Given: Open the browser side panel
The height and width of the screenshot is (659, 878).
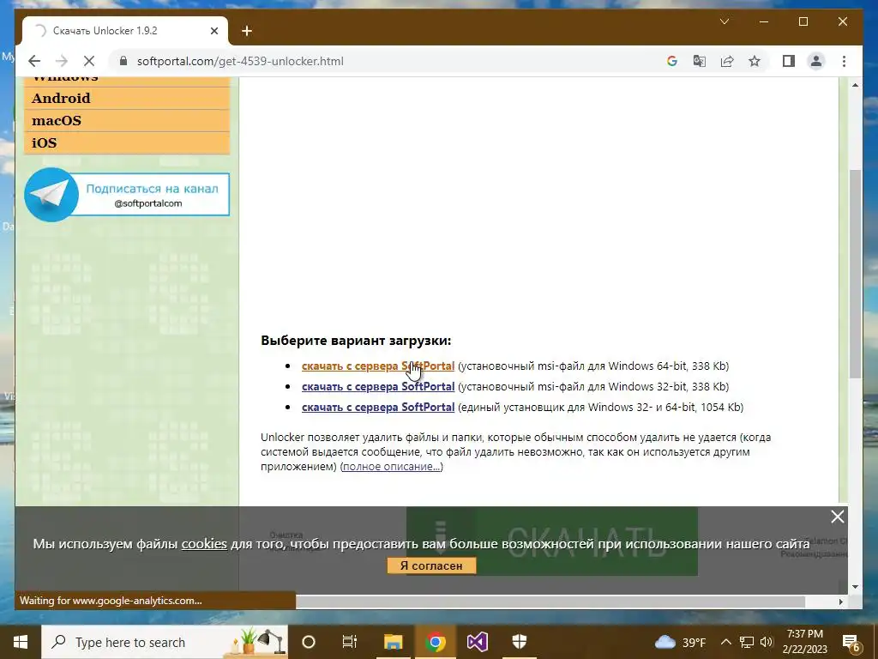Looking at the screenshot, I should 789,61.
